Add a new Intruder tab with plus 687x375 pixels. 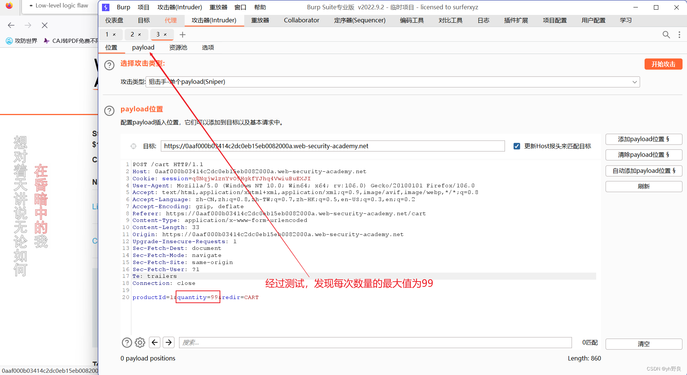pyautogui.click(x=182, y=35)
